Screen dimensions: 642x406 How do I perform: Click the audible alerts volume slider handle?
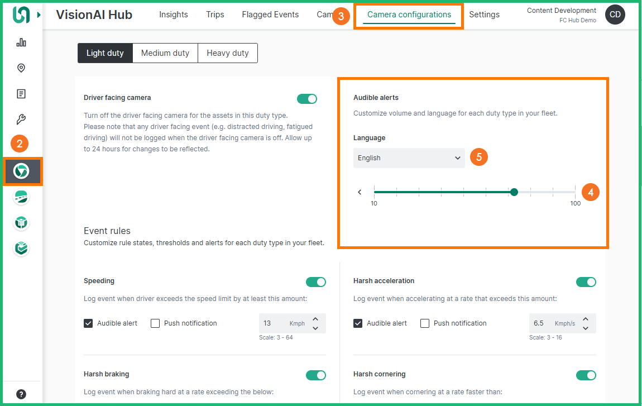coord(514,192)
